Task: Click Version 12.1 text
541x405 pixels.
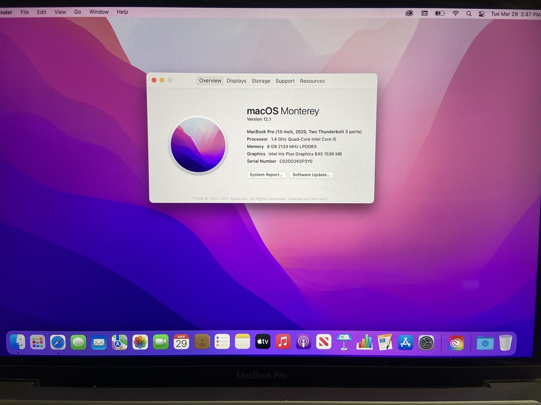Action: tap(259, 119)
